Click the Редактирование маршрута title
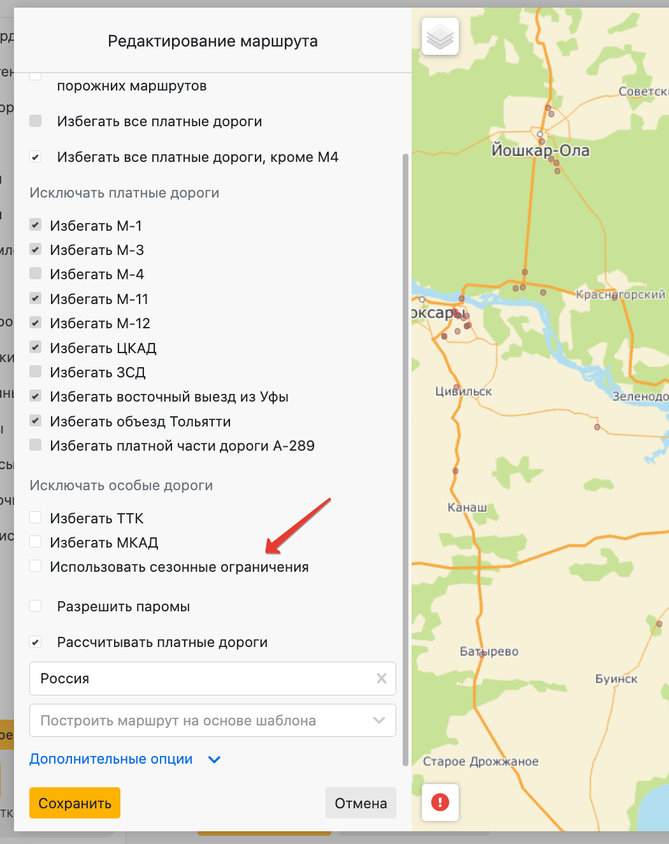This screenshot has width=669, height=844. [213, 41]
